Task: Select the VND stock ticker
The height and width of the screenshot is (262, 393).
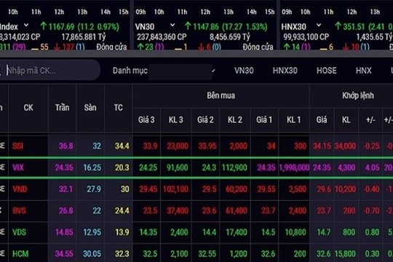Action: pyautogui.click(x=20, y=189)
